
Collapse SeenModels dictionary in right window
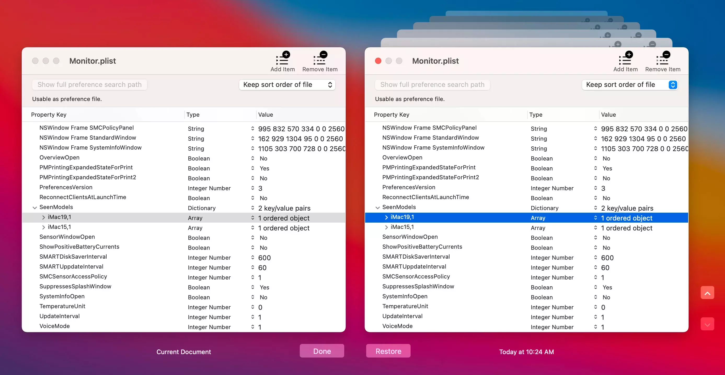[377, 207]
